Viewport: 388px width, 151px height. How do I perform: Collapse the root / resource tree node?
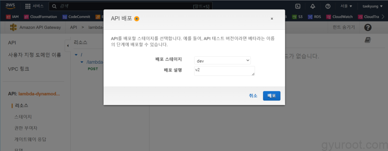click(76, 55)
